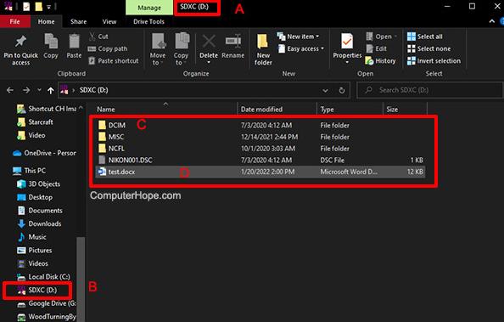
Task: Click the Cut scissors command
Action: click(98, 37)
